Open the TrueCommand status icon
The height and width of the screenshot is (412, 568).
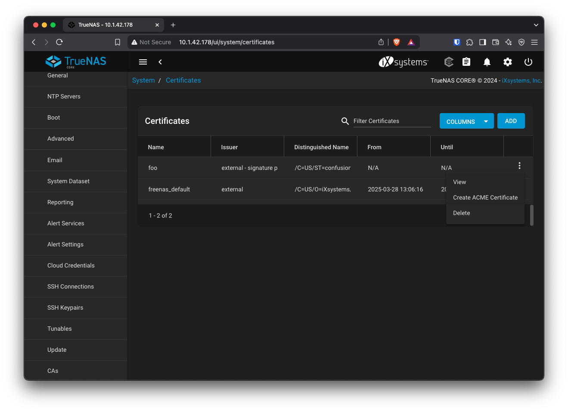(449, 62)
